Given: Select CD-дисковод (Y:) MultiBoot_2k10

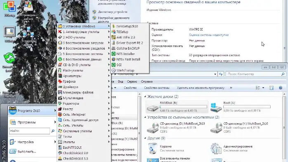Looking at the screenshot, I should point(241,127).
